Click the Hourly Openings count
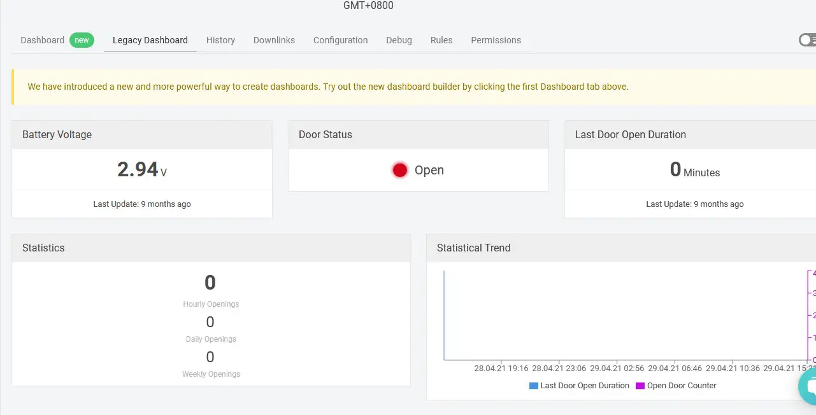Viewport: 816px width, 415px height. 210,283
